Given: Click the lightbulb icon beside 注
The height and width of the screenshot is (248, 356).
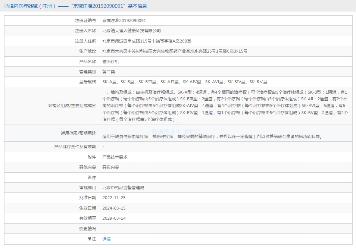Looking at the screenshot, I should tap(90, 239).
